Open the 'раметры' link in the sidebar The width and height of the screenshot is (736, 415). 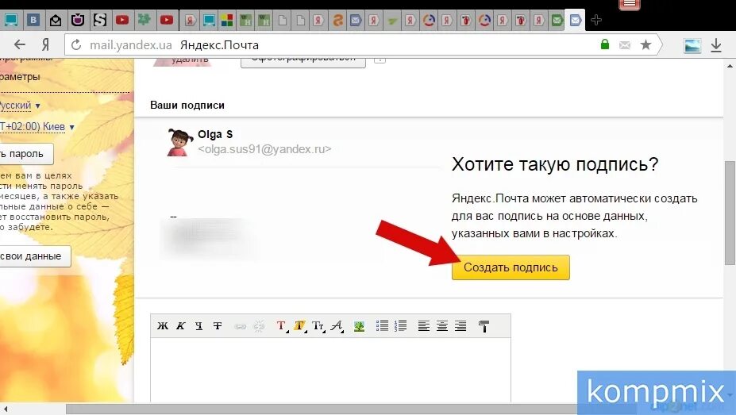20,76
